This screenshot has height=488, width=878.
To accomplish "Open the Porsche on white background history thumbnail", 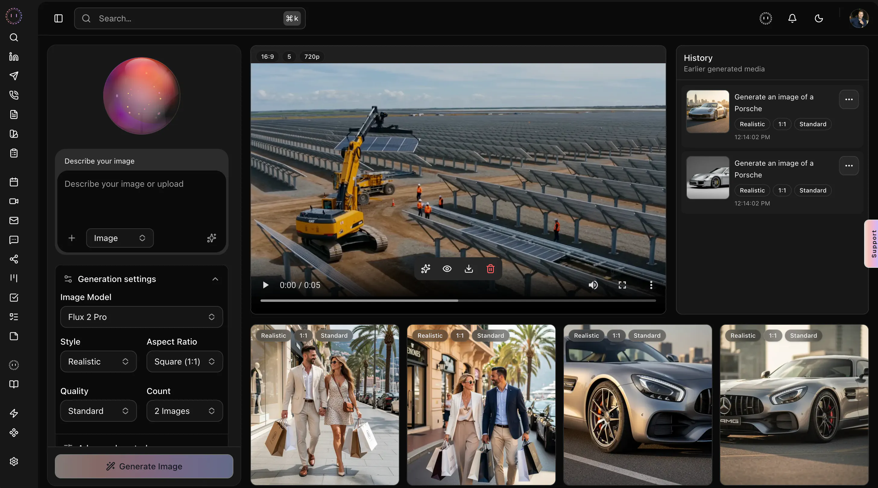I will [x=708, y=178].
